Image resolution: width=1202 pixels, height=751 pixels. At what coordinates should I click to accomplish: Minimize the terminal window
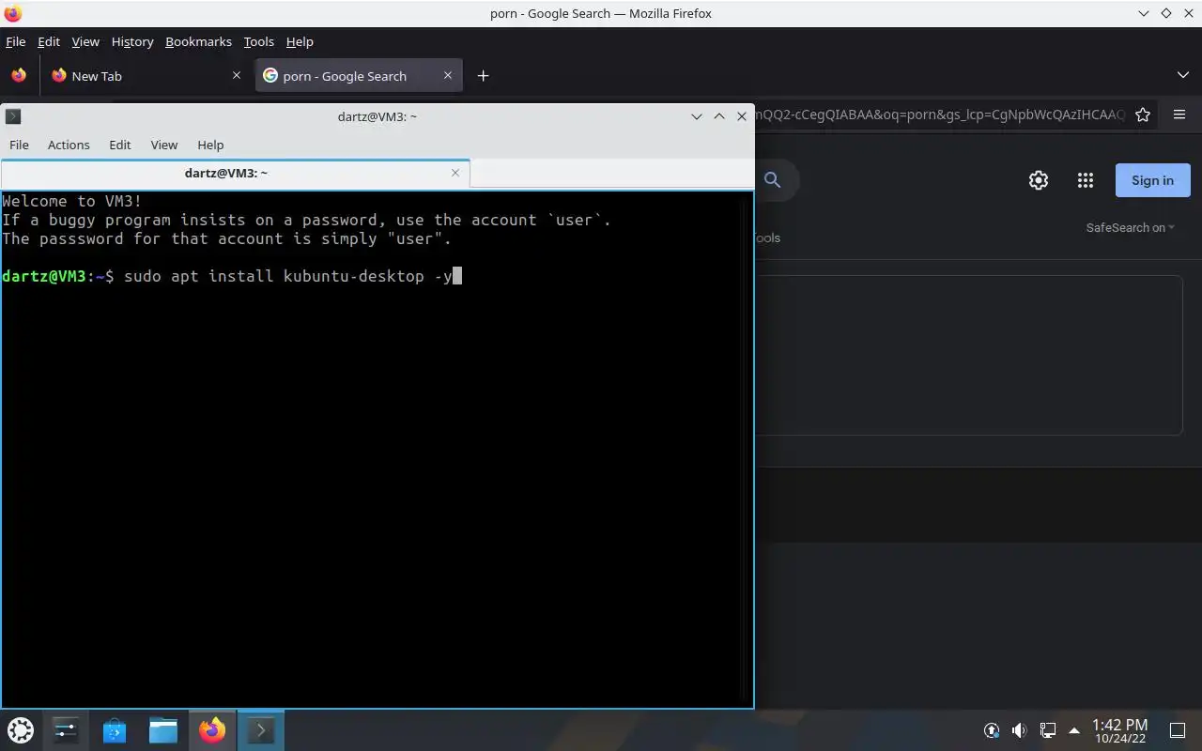tap(697, 116)
